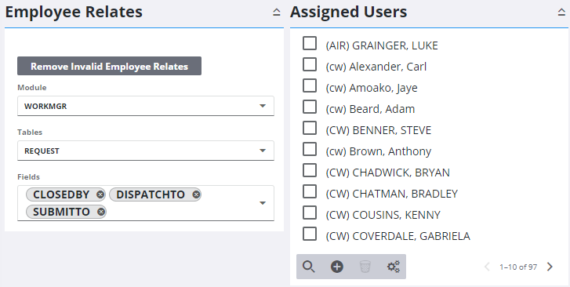
Task: Toggle checkbox for (CW) CHADWICK, BRYAN
Action: (x=310, y=170)
